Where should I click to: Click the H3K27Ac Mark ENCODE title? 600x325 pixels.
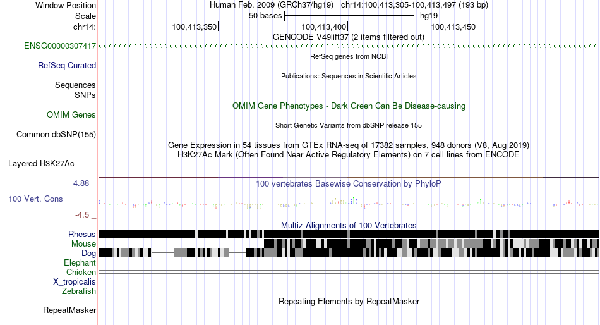click(349, 155)
